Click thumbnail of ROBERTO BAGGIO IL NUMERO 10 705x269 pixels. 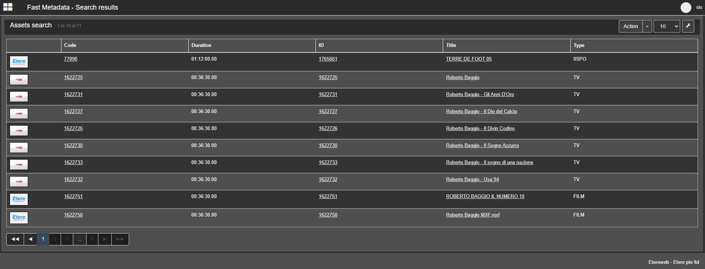[19, 199]
